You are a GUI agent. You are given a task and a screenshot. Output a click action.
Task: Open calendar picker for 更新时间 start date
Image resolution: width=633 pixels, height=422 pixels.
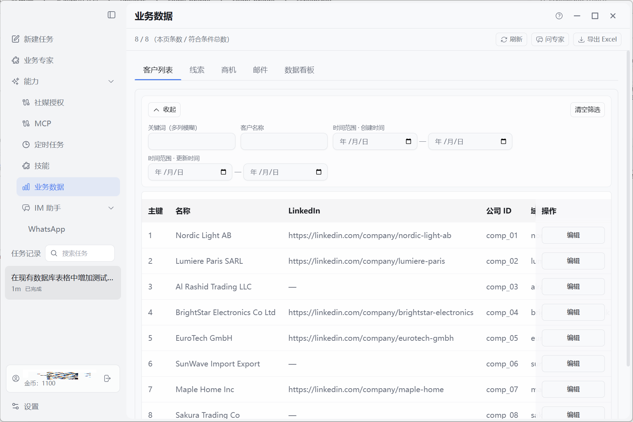(x=223, y=172)
